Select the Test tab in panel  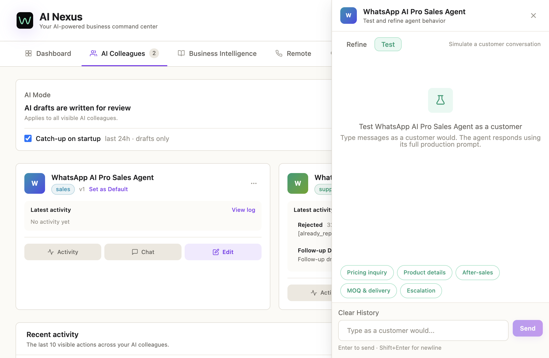point(388,44)
